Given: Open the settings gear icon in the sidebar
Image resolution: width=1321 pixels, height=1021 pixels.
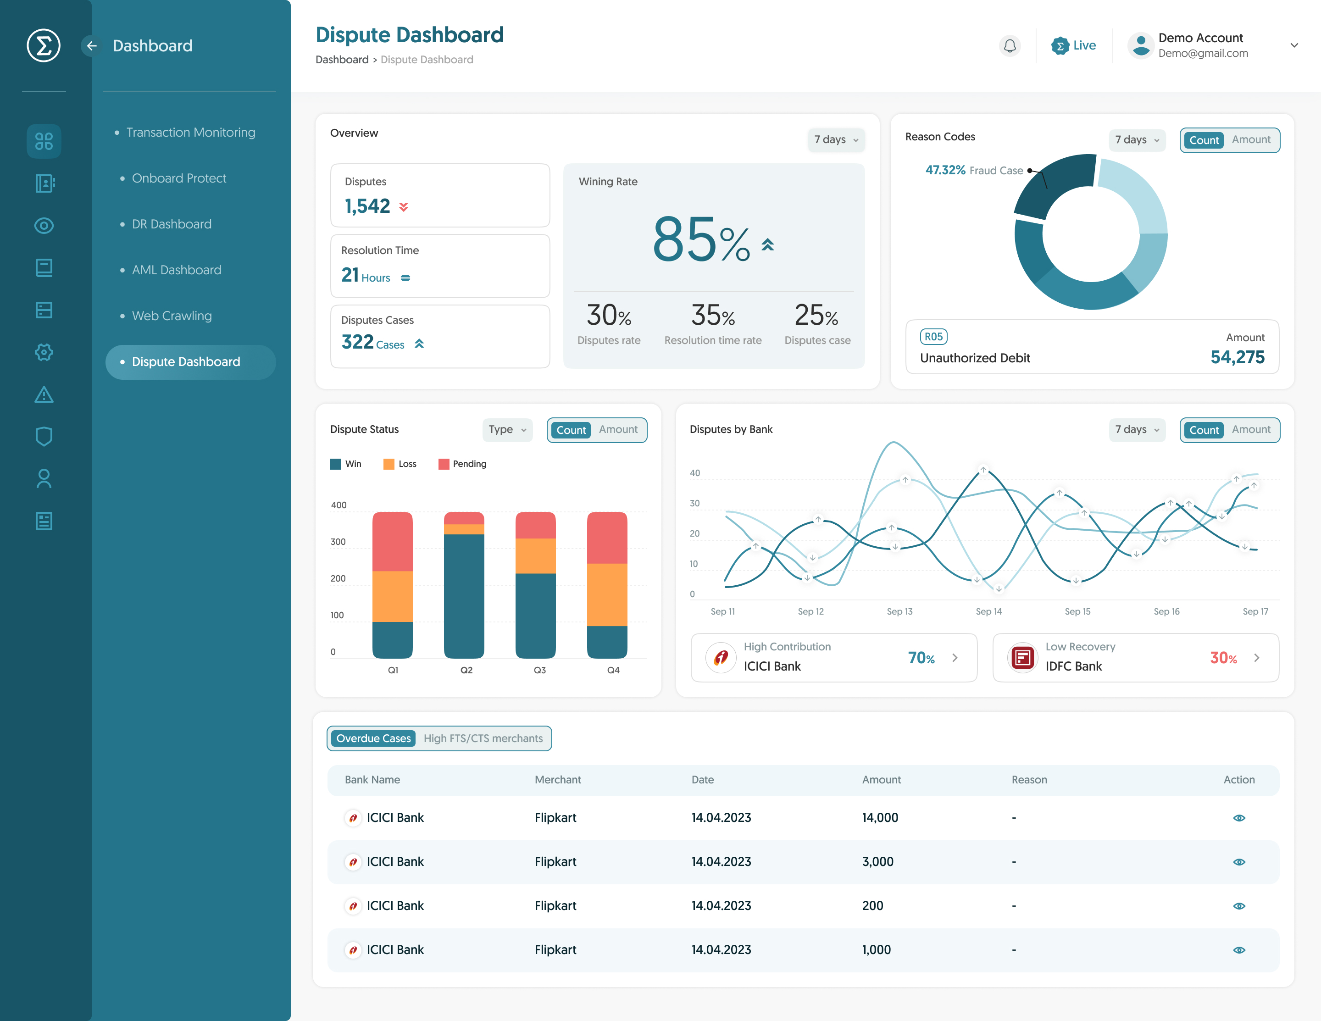Looking at the screenshot, I should [43, 352].
